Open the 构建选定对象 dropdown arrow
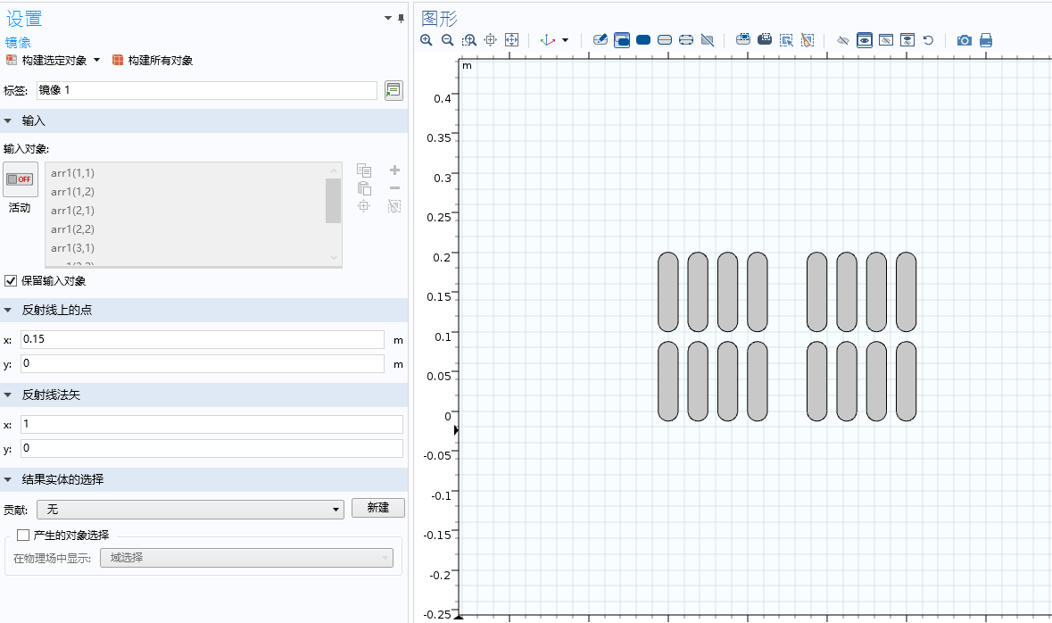 96,61
